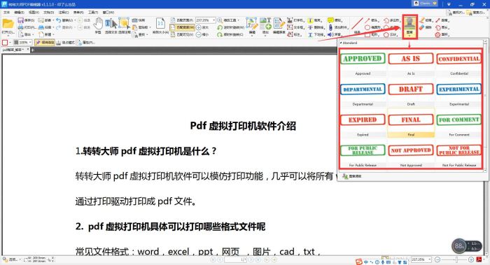Viewport: 490px width, 265px height.
Task: Select the Strikeout text tool
Action: pos(316,27)
